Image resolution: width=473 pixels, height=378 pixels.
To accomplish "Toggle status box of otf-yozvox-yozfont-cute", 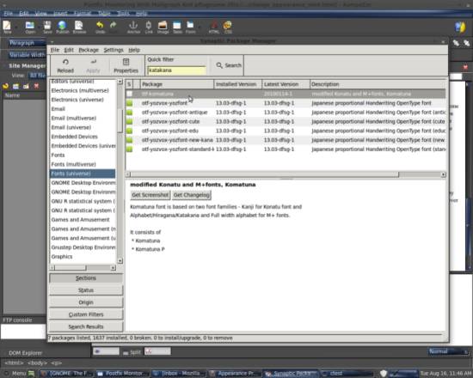I will click(129, 121).
